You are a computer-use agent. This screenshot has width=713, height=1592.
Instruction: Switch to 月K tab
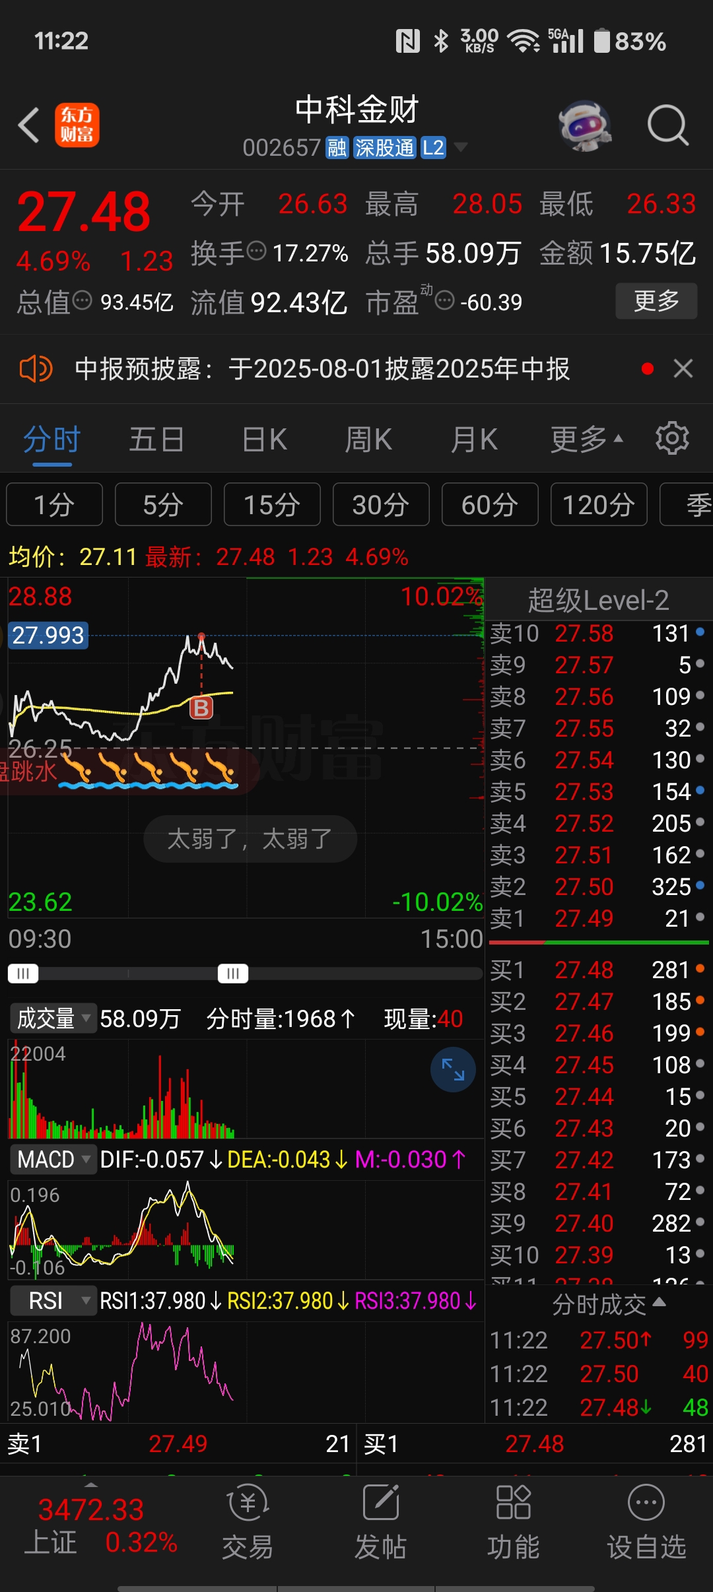(x=474, y=439)
